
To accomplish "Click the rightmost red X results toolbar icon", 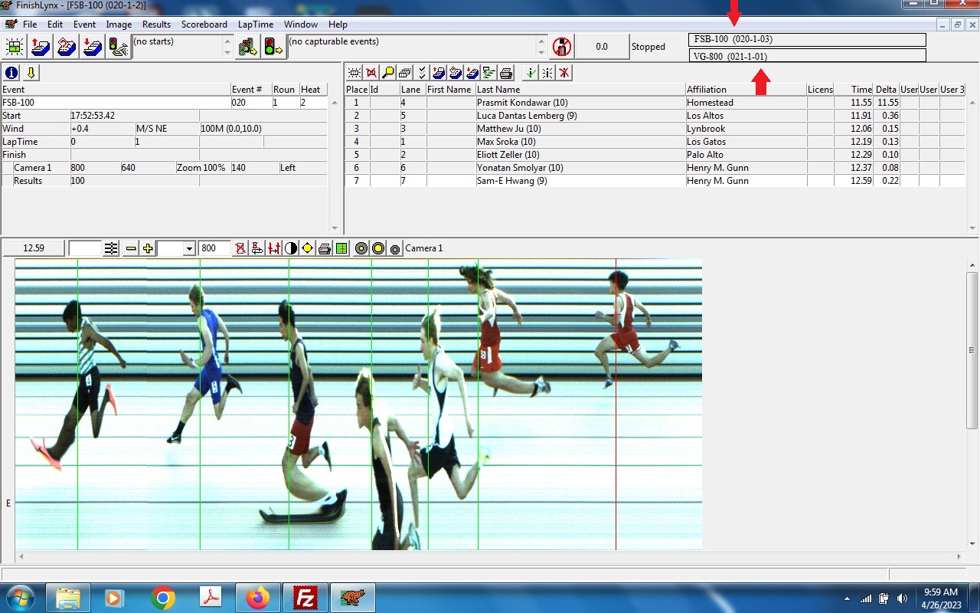I will pos(564,73).
